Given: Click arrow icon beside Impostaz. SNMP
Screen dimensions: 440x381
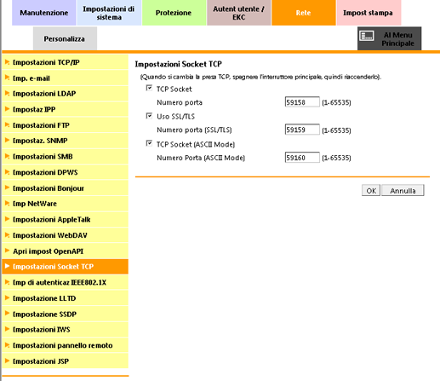Looking at the screenshot, I should tap(8, 141).
